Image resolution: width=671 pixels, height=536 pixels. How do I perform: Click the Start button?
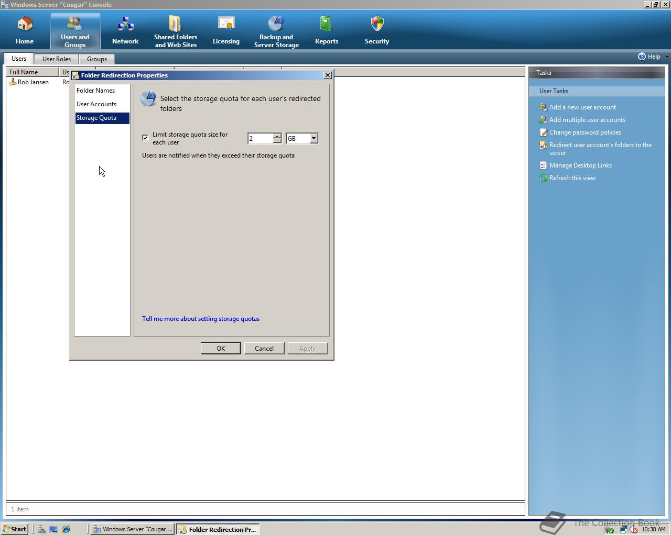15,529
